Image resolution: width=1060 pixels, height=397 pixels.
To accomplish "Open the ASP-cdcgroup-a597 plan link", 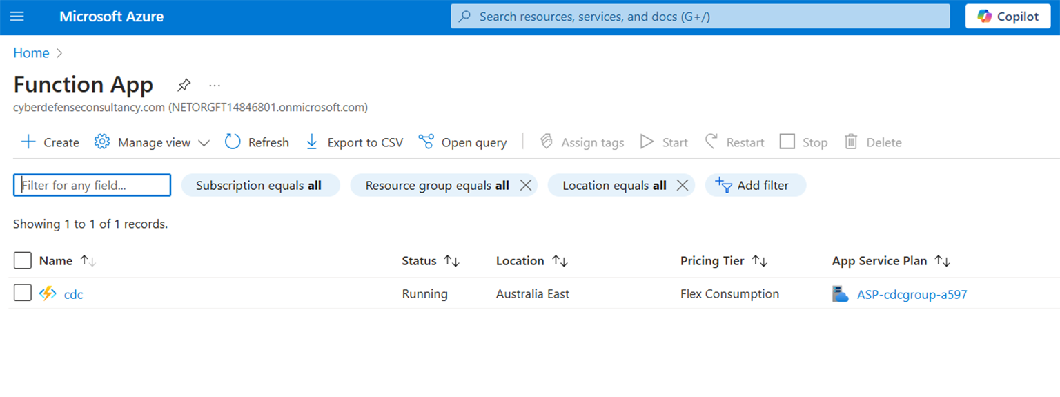I will 912,294.
